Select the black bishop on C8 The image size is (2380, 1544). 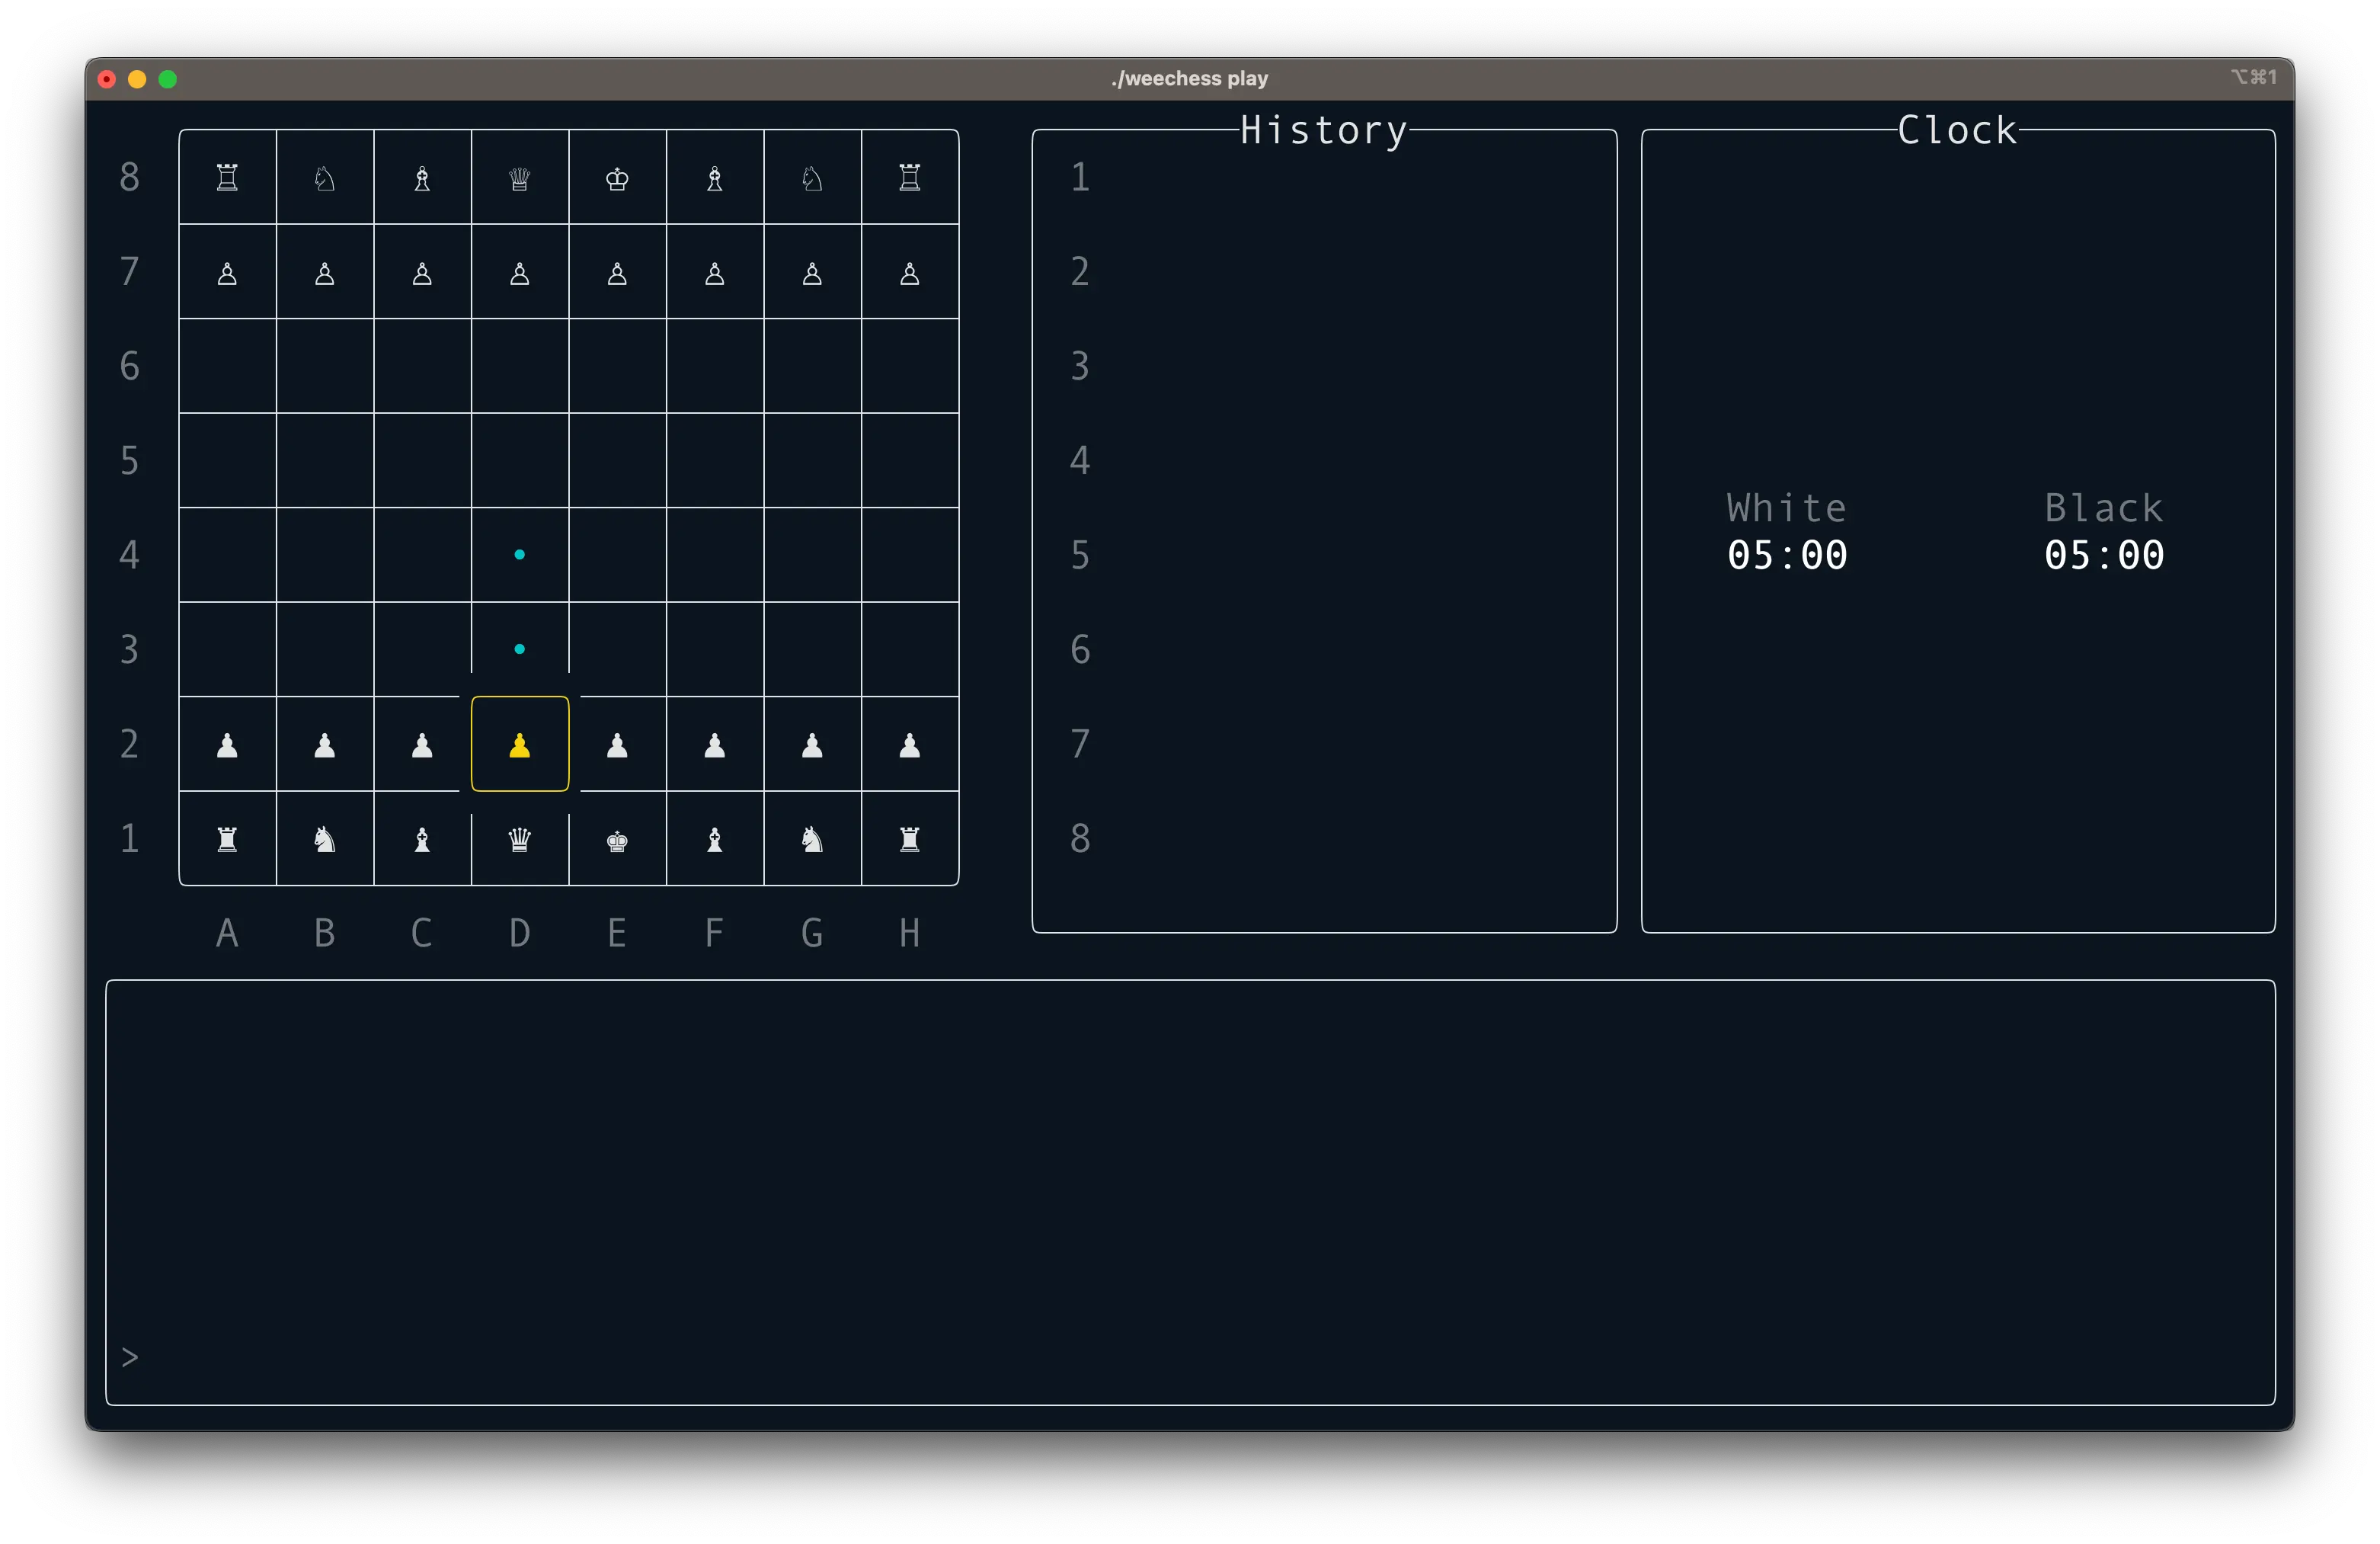[422, 178]
